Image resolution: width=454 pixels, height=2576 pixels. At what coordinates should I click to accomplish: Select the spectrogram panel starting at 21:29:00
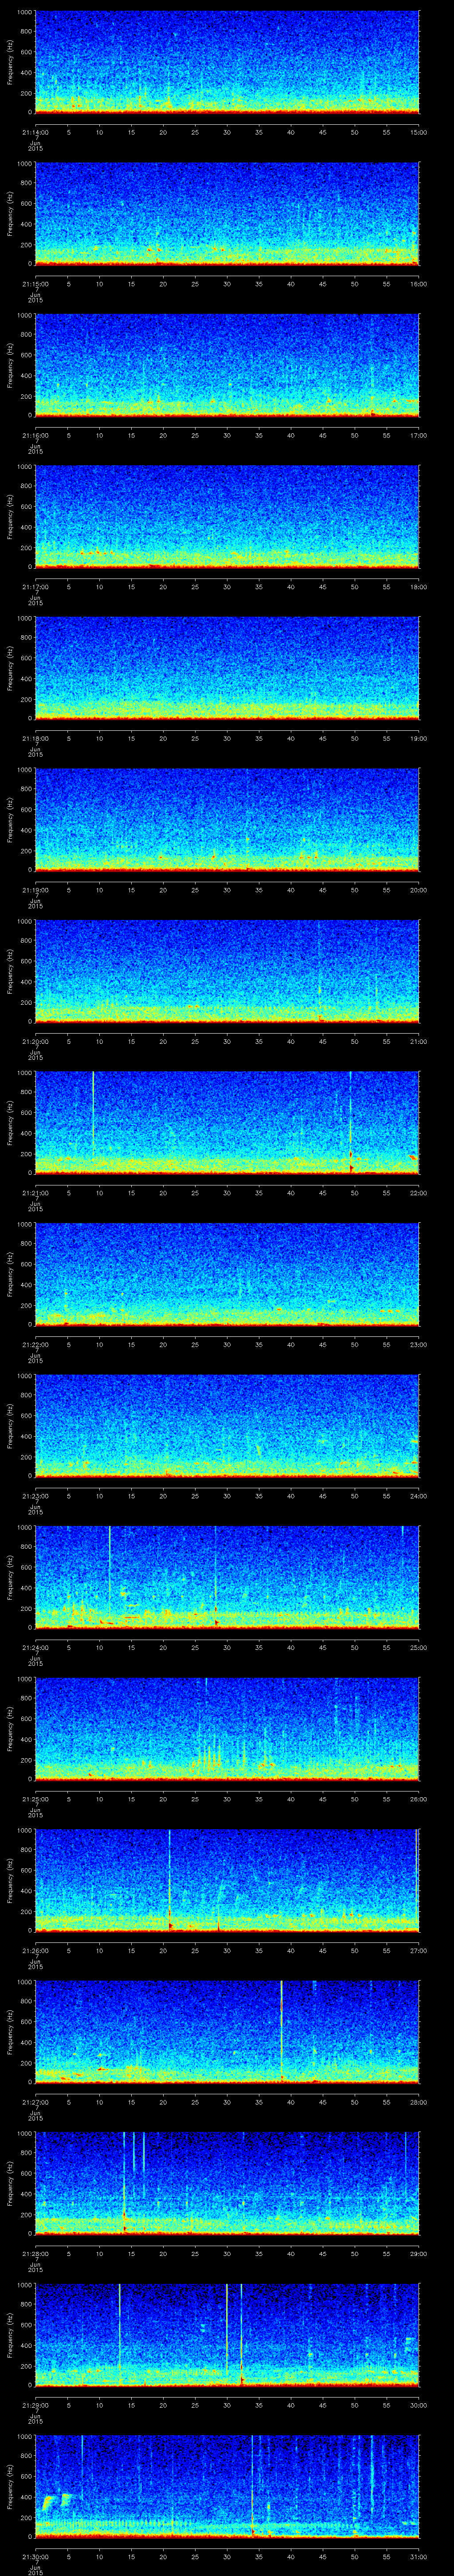(227, 2334)
